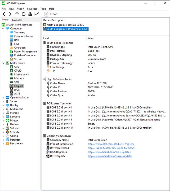Expand the Server tree node

coord(3,101)
